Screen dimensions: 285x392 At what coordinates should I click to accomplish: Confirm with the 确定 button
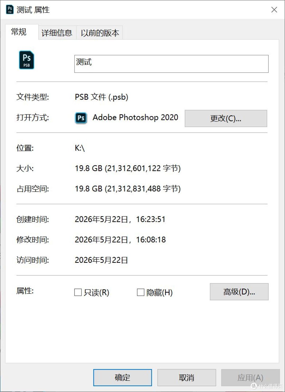coord(122,378)
